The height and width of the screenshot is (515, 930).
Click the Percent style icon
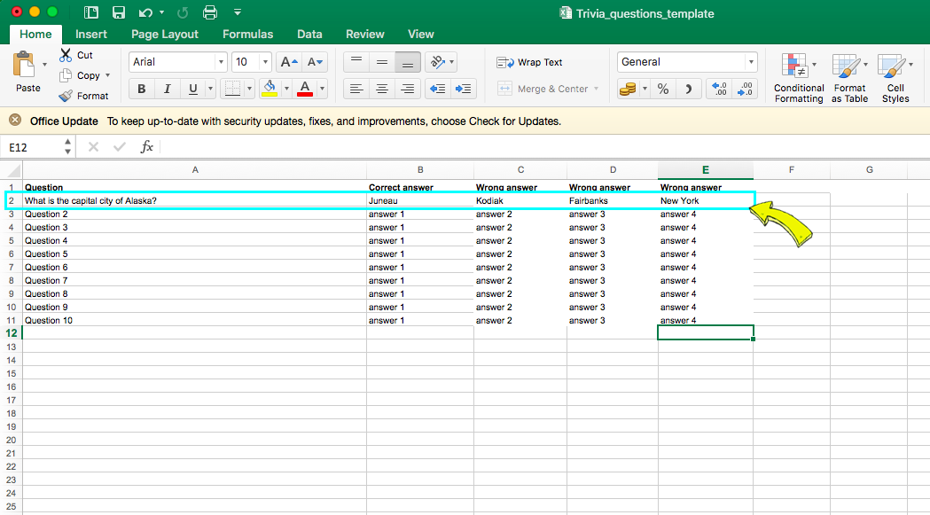(662, 89)
